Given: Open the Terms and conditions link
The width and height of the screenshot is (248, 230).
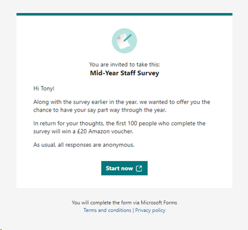Looking at the screenshot, I should (x=107, y=210).
